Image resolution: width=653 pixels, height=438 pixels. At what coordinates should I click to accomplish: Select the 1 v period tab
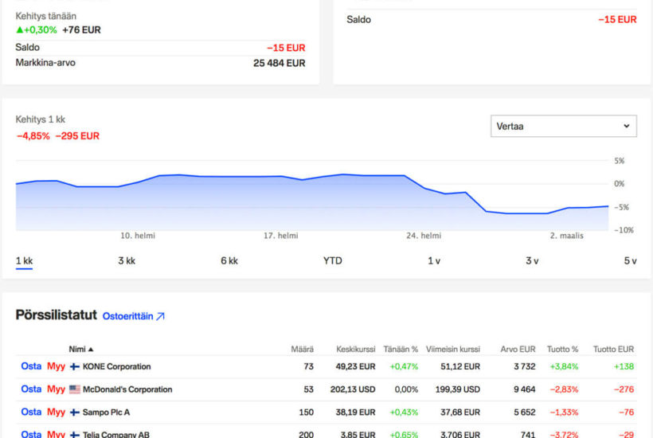click(x=434, y=261)
